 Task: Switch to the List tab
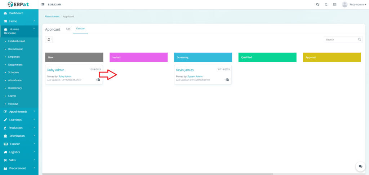click(x=68, y=29)
